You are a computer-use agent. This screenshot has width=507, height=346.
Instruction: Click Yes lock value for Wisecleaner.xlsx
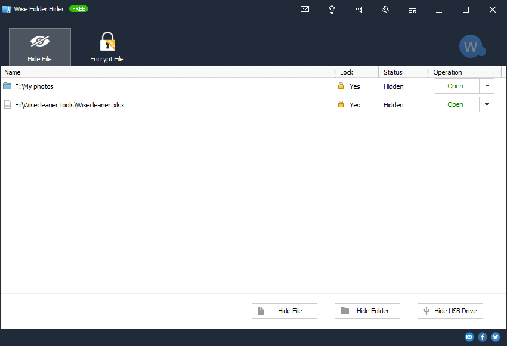pos(355,105)
